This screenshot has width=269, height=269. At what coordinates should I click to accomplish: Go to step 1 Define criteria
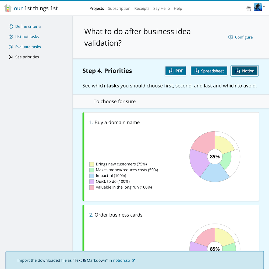(x=25, y=26)
